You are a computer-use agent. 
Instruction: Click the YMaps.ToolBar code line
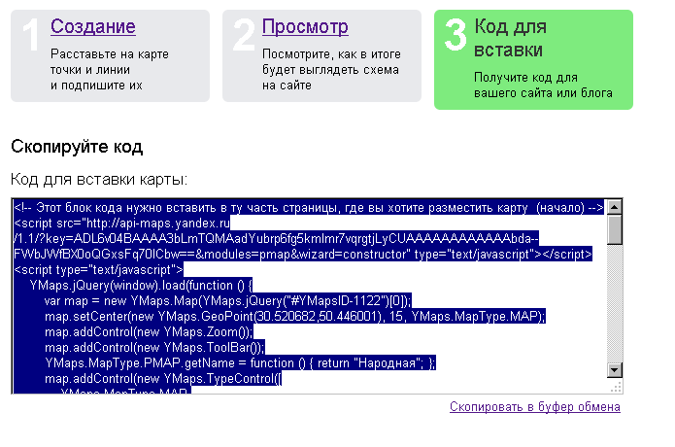coord(154,348)
